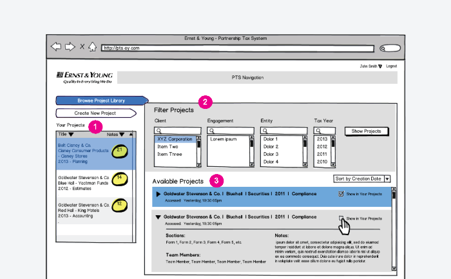Select the Blue Hall - Yachtman Funds project
Viewport: 451px width, 279px height.
coord(94,183)
